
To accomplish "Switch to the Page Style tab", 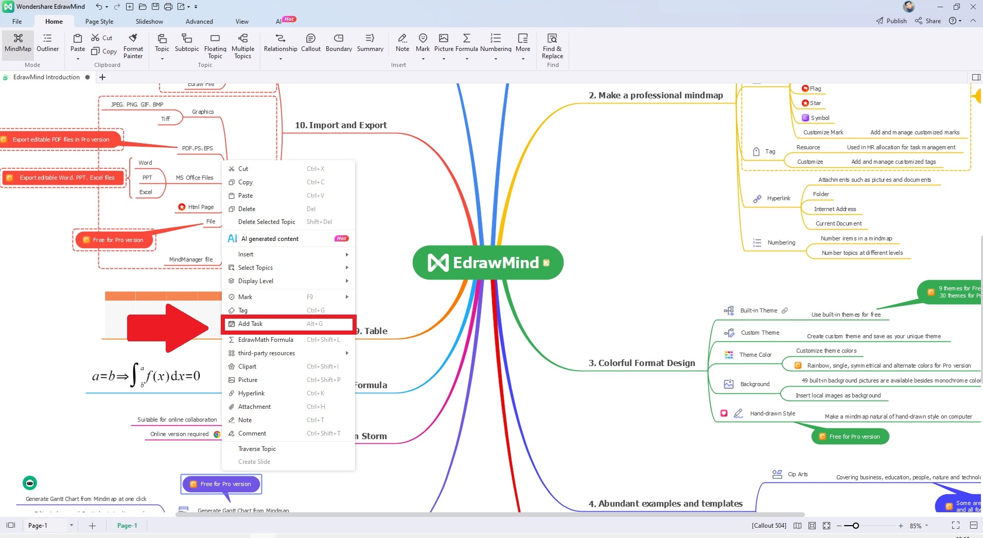I will pos(99,21).
